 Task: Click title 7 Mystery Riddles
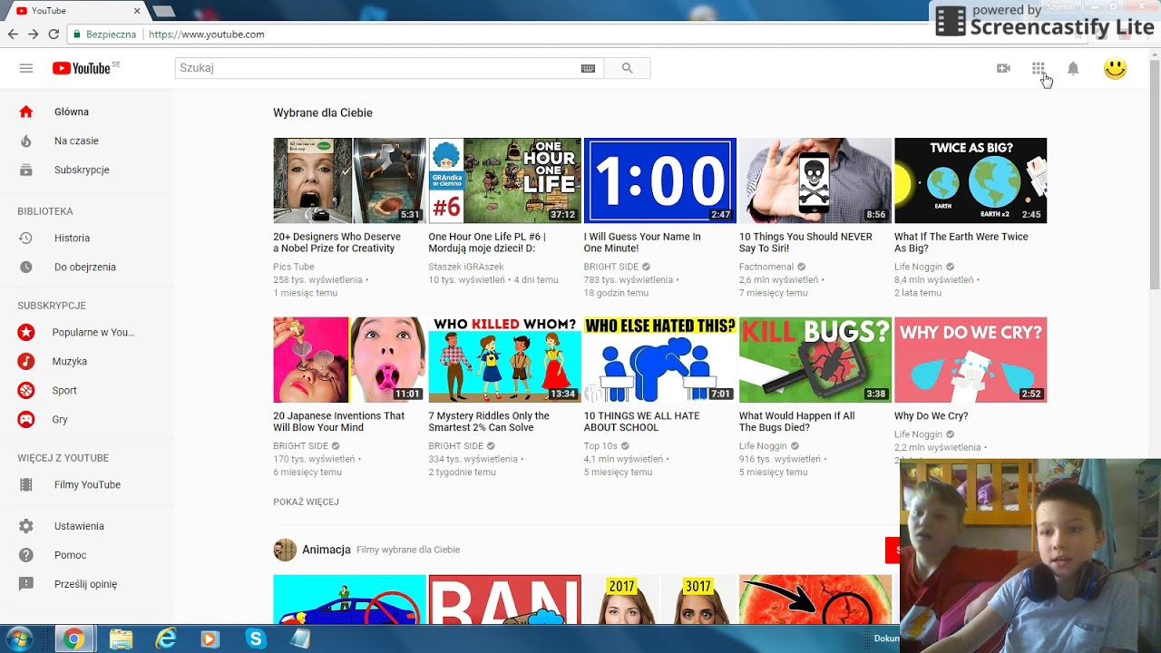pyautogui.click(x=489, y=422)
